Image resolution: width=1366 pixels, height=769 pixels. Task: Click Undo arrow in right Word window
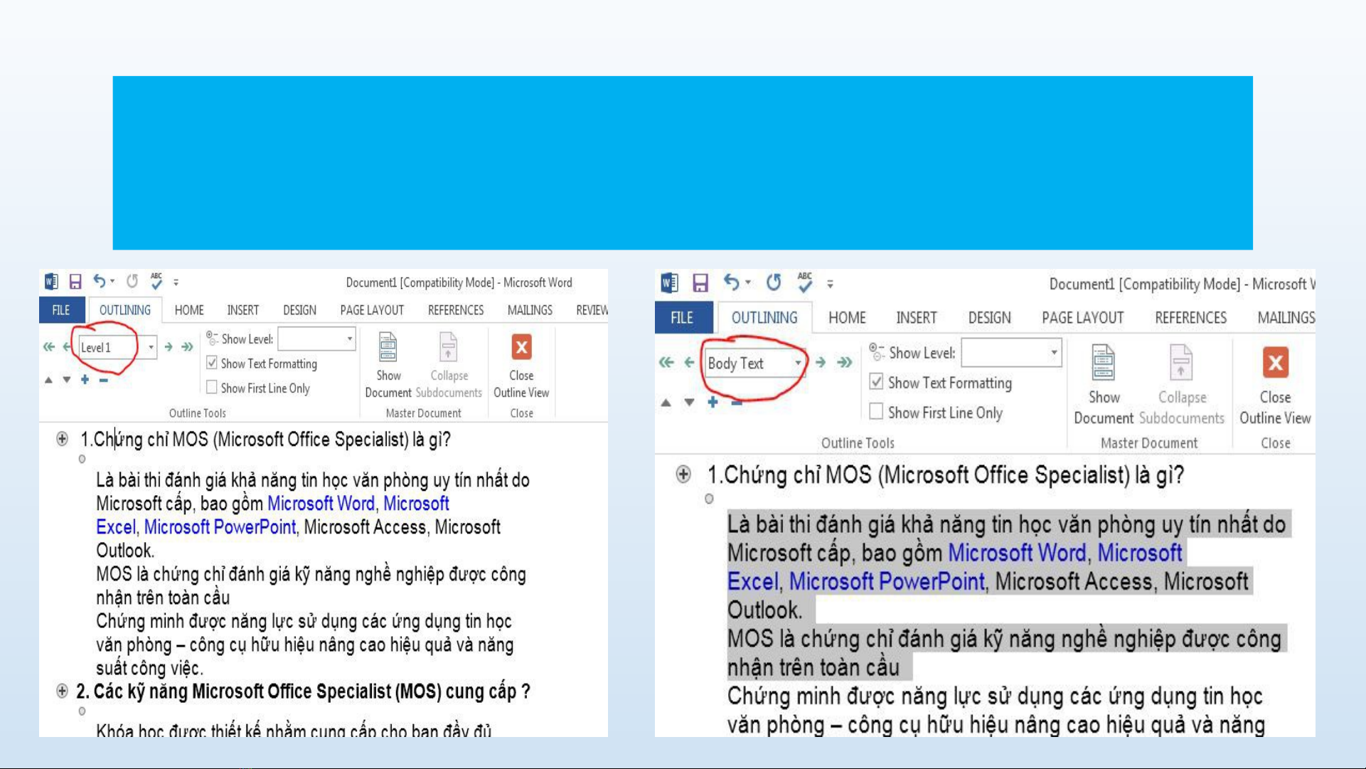click(x=731, y=282)
